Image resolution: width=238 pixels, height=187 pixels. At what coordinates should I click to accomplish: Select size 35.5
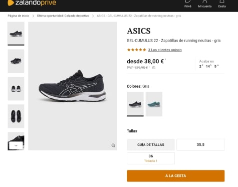200,144
